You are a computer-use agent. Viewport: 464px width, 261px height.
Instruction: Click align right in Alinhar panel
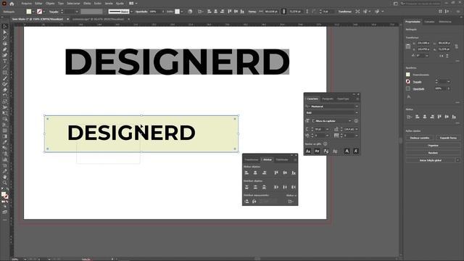pyautogui.click(x=264, y=173)
